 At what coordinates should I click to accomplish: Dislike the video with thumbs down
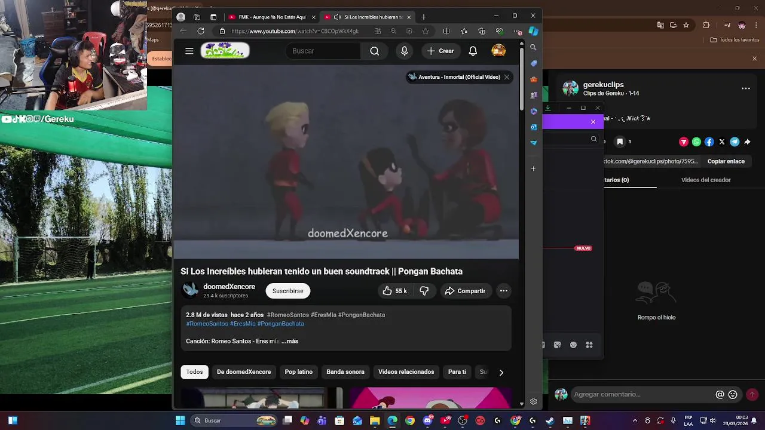coord(424,291)
